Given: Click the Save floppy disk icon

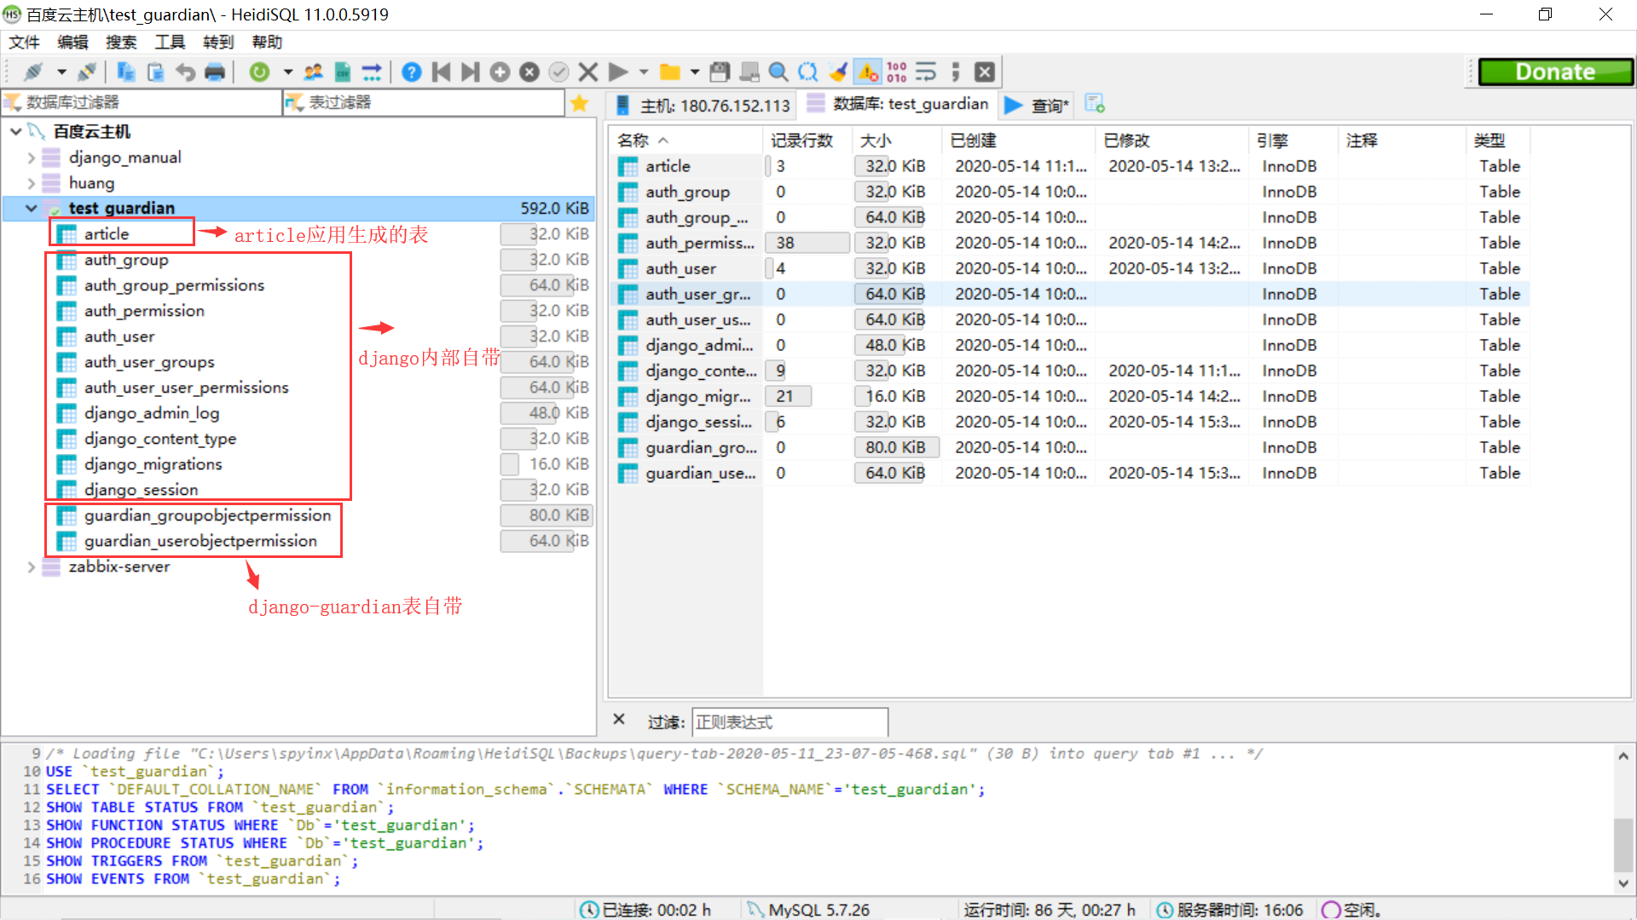Looking at the screenshot, I should 720,72.
